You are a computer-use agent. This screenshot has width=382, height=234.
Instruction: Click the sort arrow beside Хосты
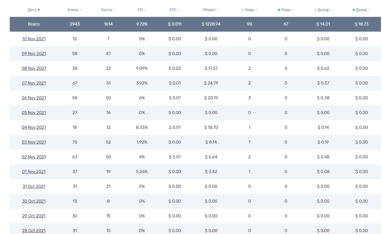114,10
